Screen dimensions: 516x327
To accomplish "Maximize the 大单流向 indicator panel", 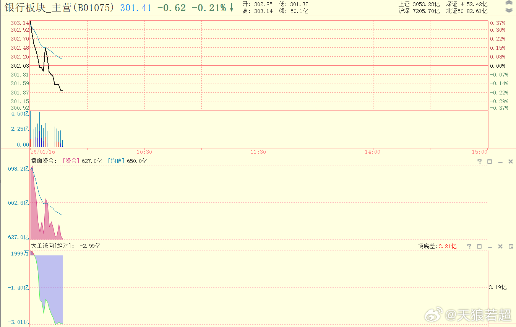I will [480, 246].
